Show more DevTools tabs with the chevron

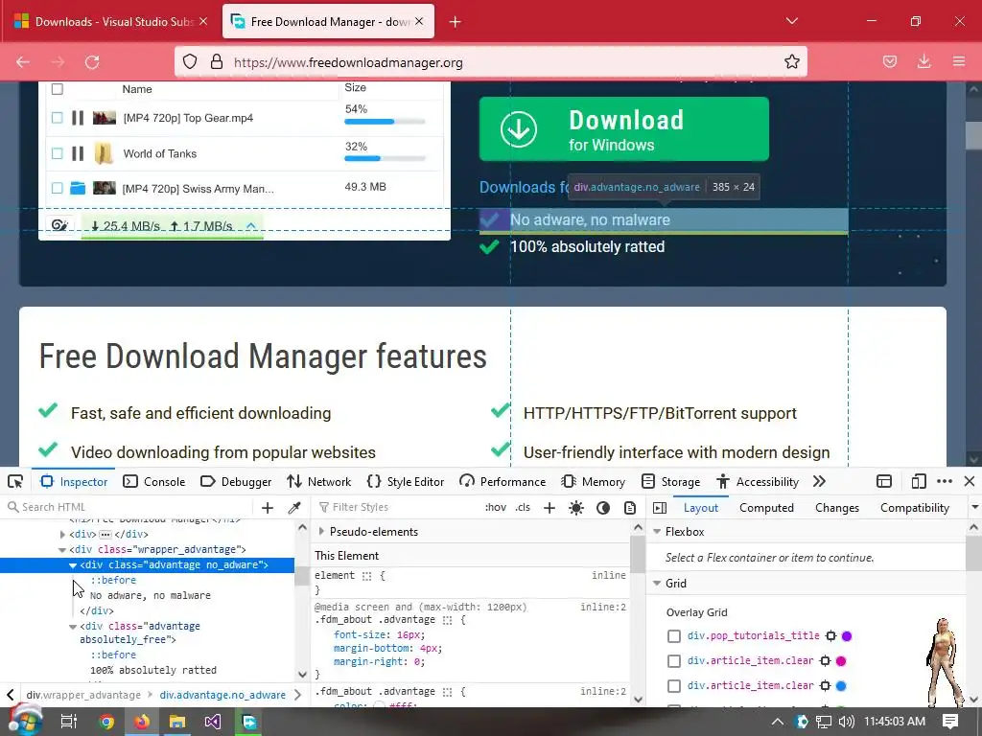coord(819,481)
